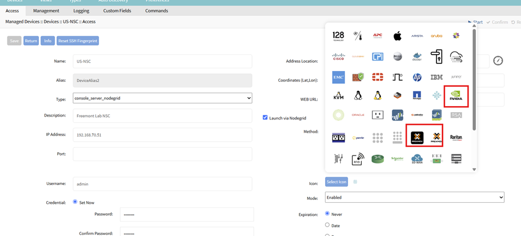Viewport: 521px width, 236px height.
Task: Open the Logging tab
Action: (81, 11)
